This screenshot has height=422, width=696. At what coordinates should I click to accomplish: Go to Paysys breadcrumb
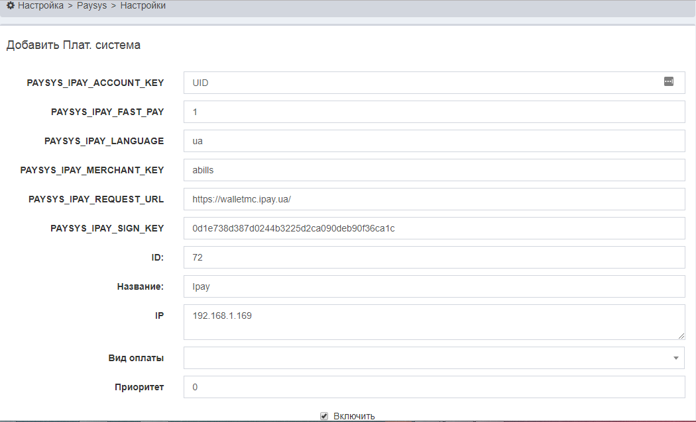92,5
